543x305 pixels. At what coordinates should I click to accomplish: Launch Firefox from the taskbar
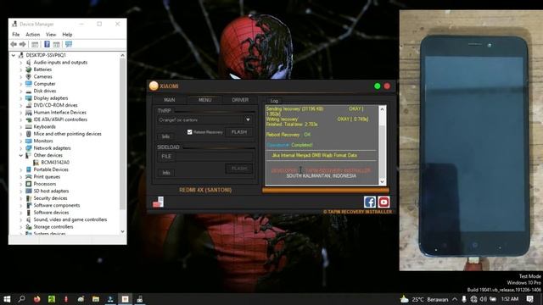[36, 299]
